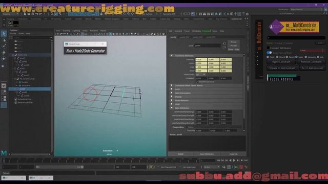Click the input connection icon beside joint name
Image resolution: width=328 pixels, height=184 pixels.
pyautogui.click(x=224, y=43)
